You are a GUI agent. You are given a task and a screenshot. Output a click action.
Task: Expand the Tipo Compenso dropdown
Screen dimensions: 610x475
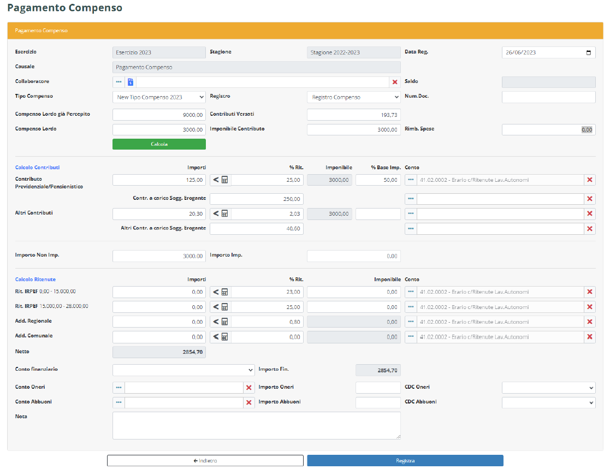click(x=159, y=97)
